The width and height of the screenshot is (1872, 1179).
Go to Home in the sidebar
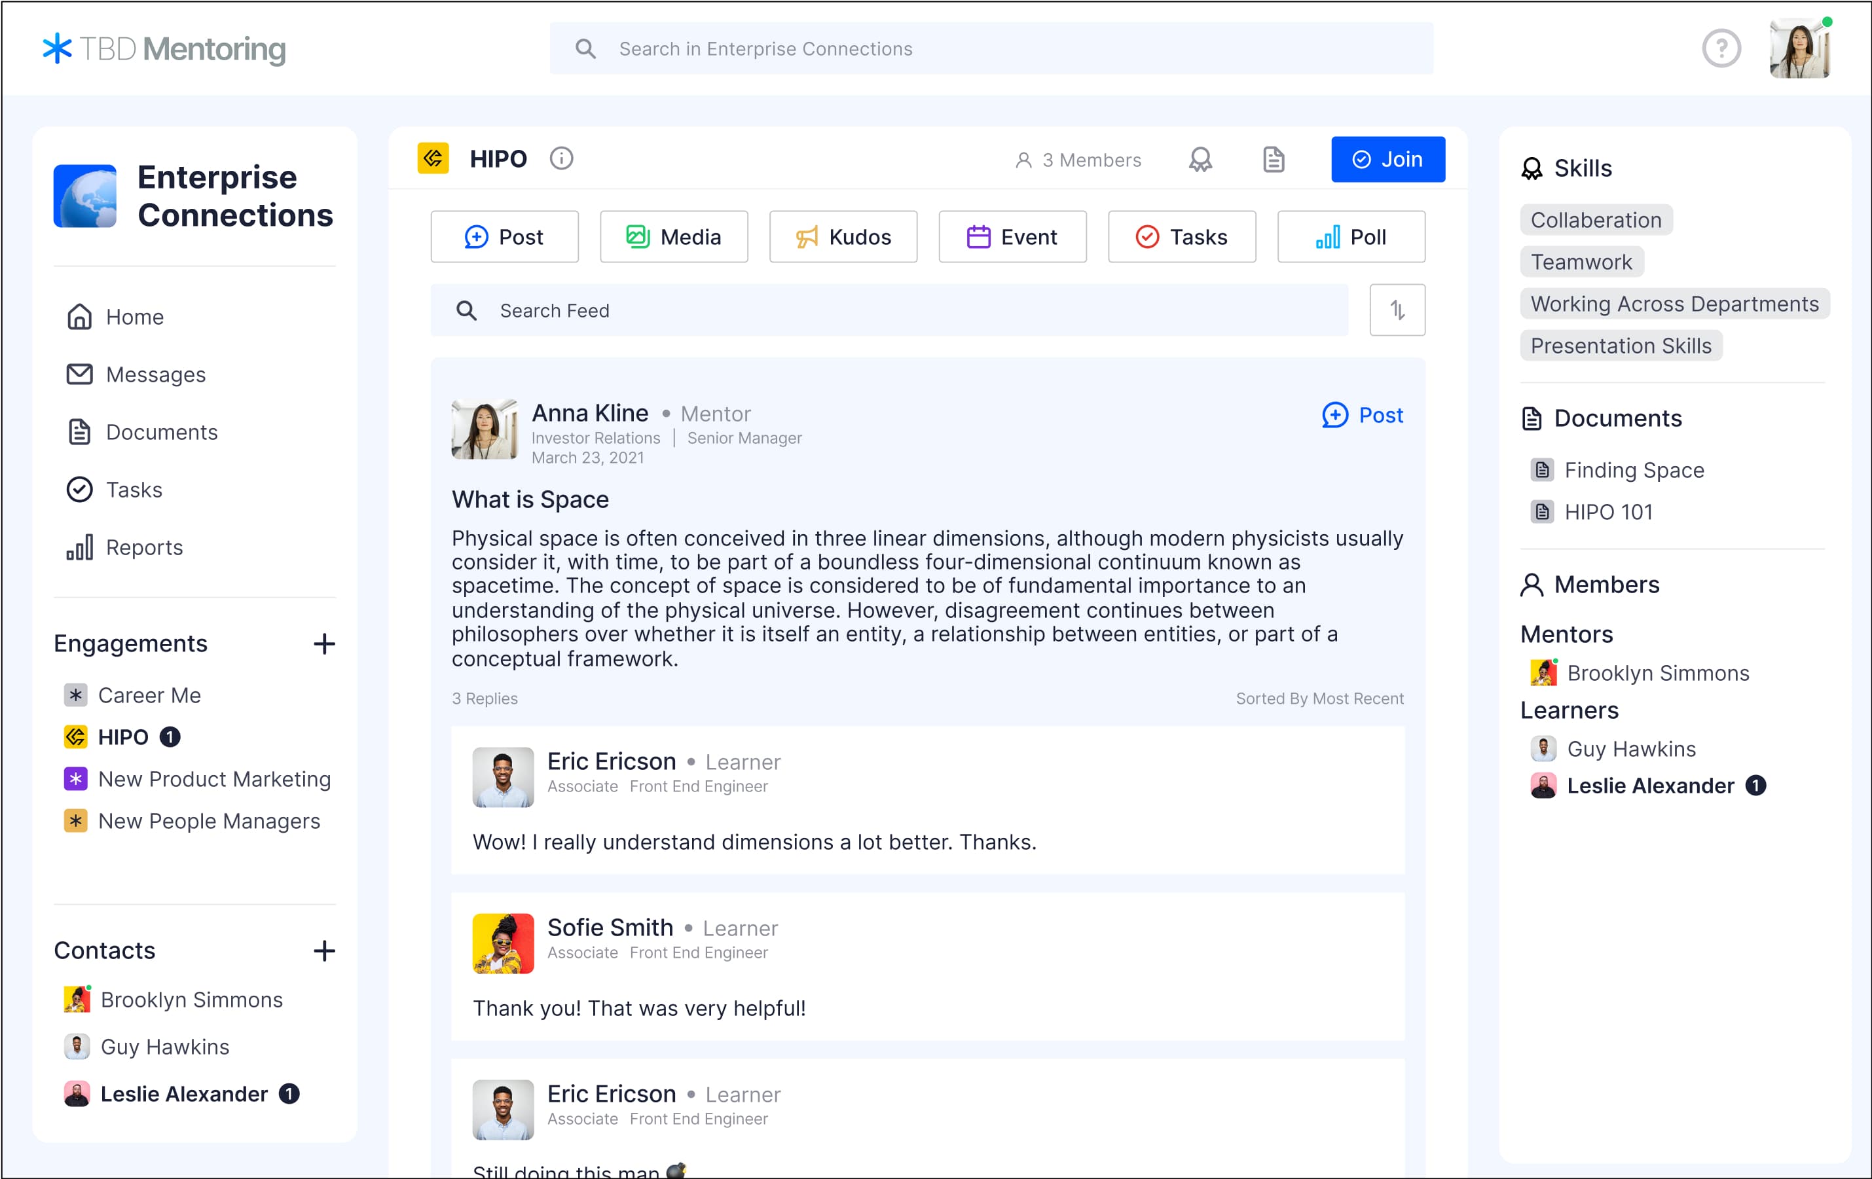click(115, 317)
